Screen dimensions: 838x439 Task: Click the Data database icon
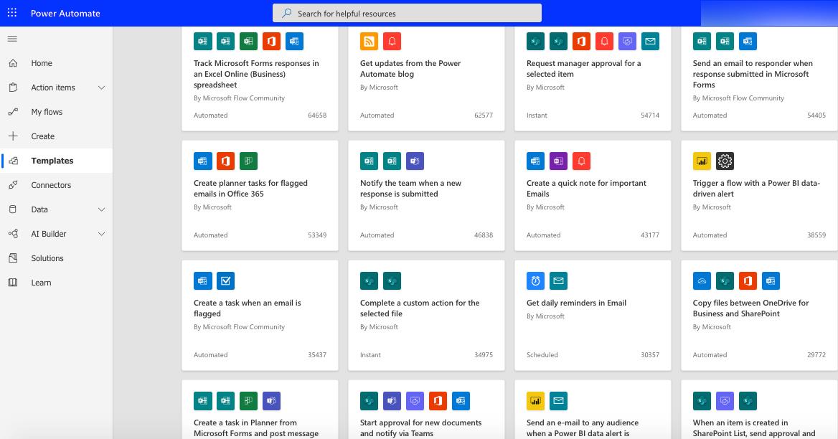pos(14,209)
